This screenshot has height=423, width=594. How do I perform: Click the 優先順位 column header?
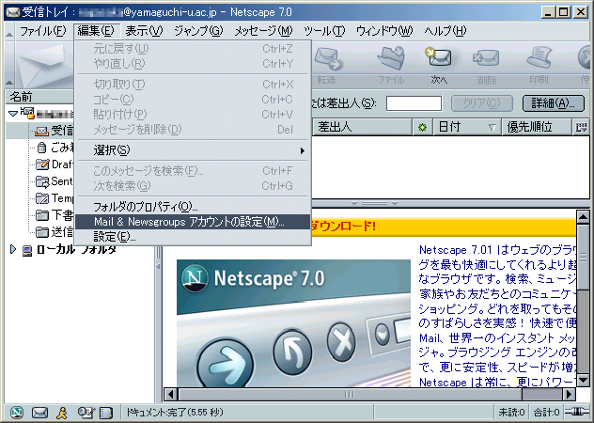coord(536,127)
